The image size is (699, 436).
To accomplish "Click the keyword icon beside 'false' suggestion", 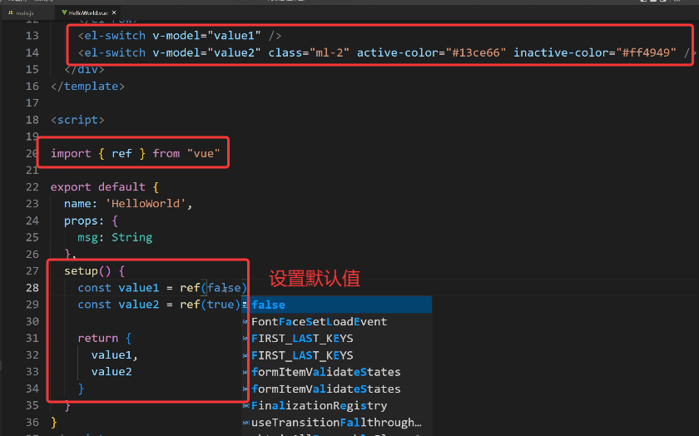I will [x=245, y=305].
